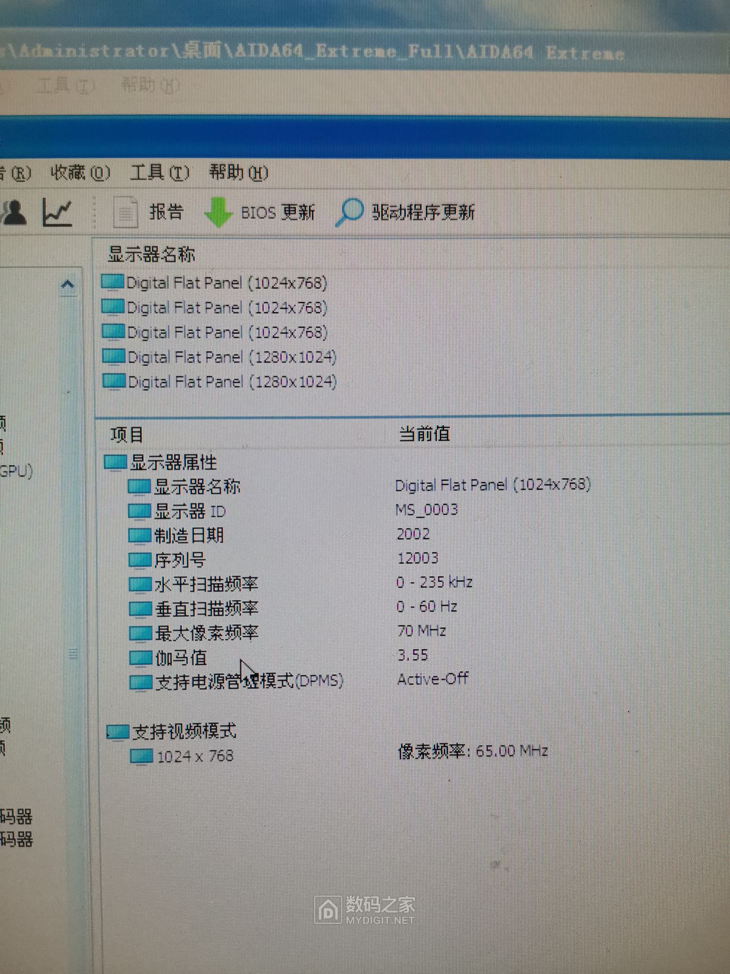Select the 支持视频模式 group row
This screenshot has width=730, height=974.
pos(171,732)
